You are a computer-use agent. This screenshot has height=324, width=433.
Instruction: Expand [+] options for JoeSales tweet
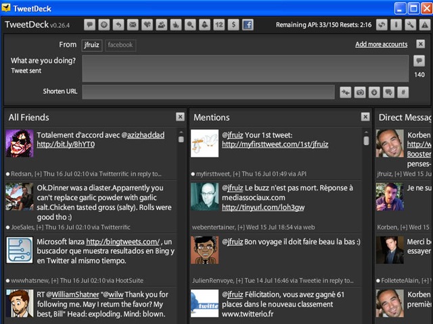click(40, 227)
